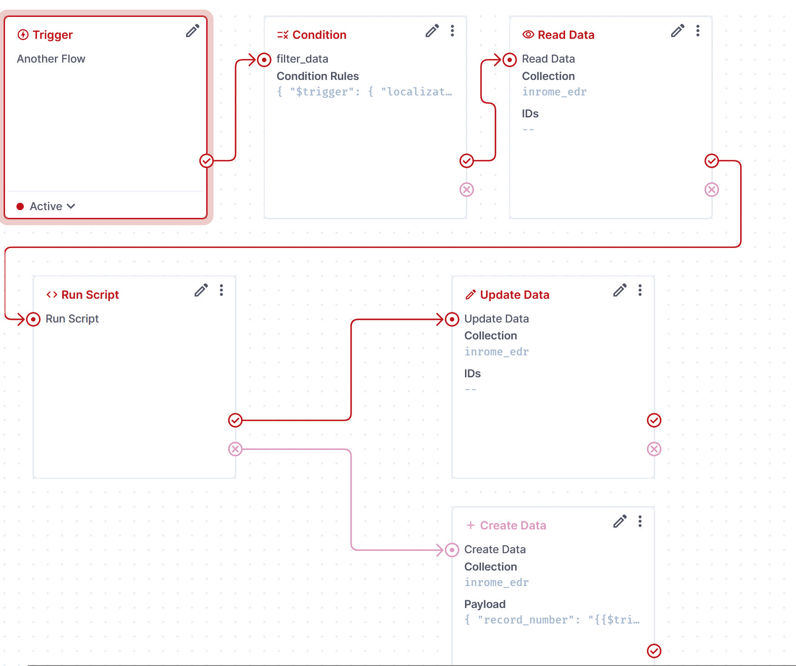
Task: Click the Condition Rules JSON preview
Action: 364,92
